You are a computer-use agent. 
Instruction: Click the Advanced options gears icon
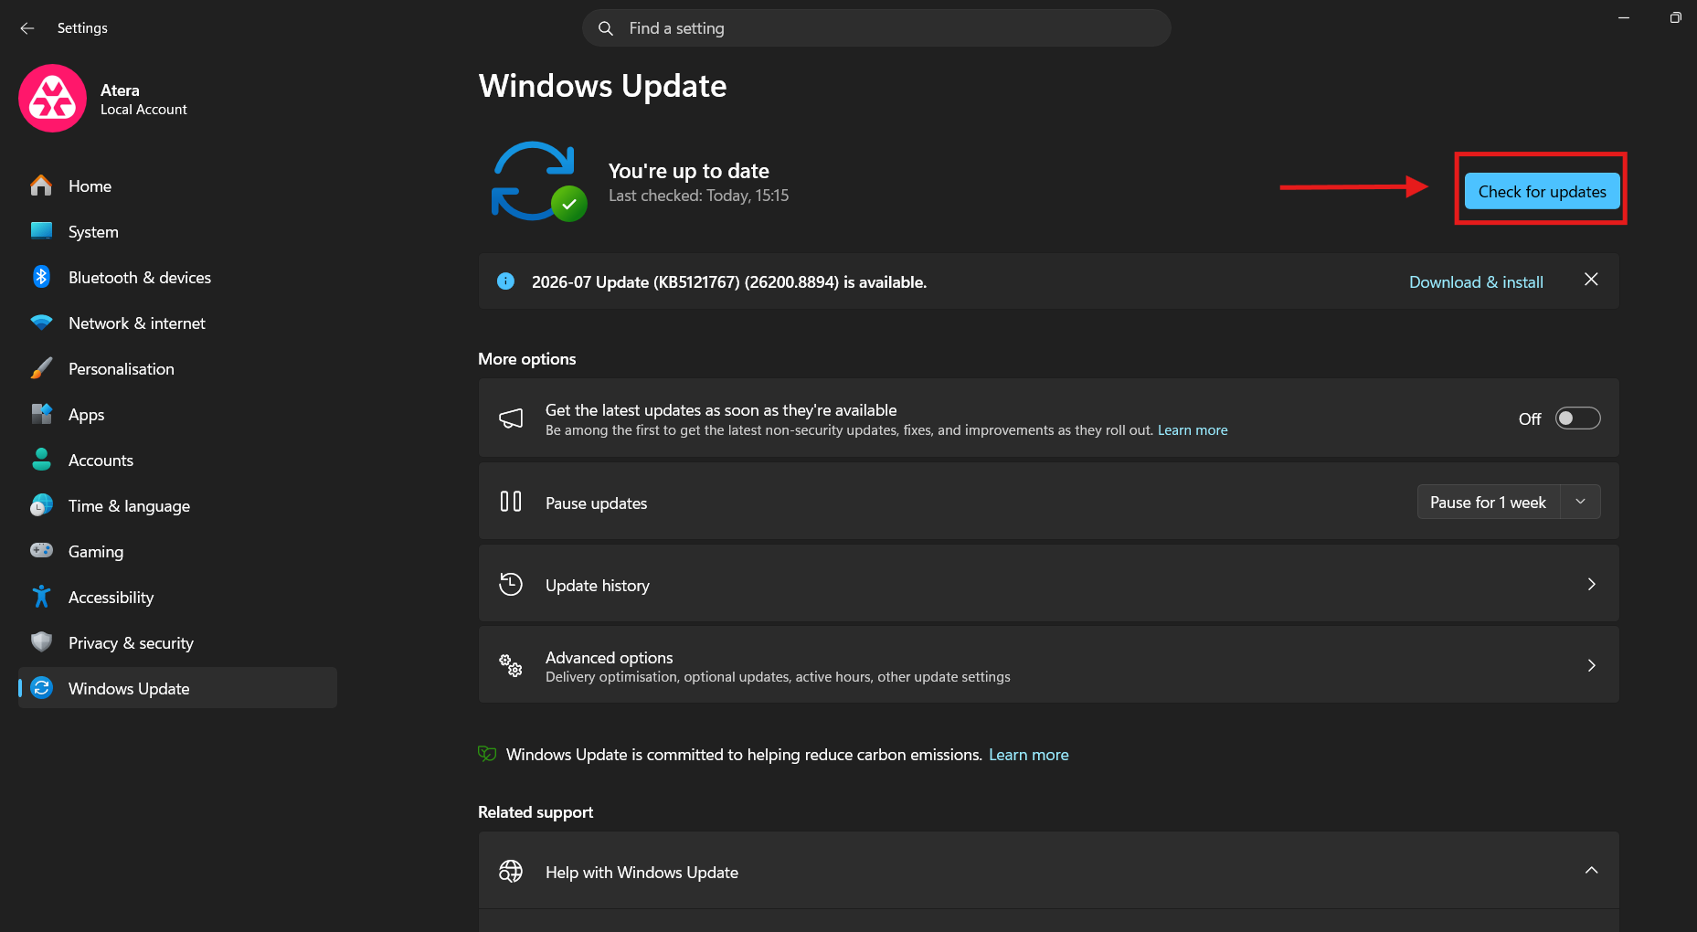[x=511, y=665]
